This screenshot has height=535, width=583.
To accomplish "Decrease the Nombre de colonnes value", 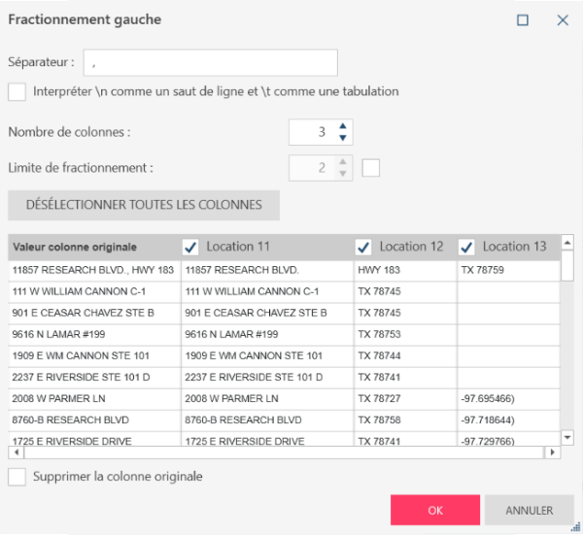I will tap(342, 138).
